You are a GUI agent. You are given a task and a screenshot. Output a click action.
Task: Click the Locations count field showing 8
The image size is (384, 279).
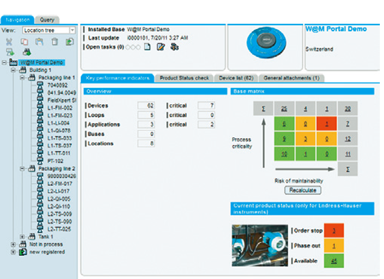point(146,143)
